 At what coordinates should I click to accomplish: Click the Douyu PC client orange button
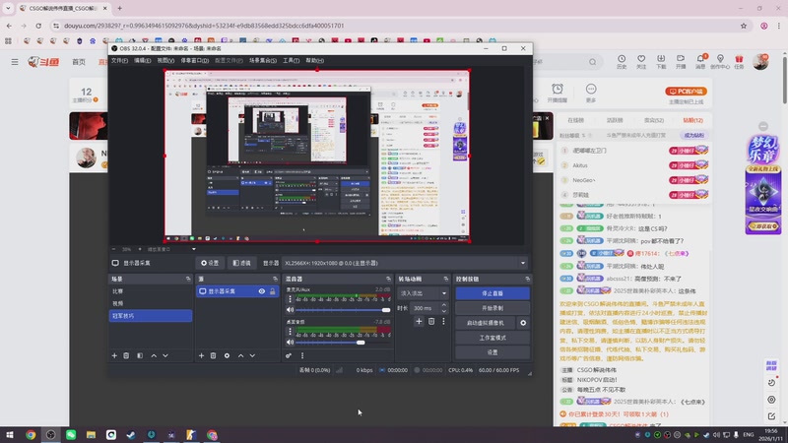686,92
